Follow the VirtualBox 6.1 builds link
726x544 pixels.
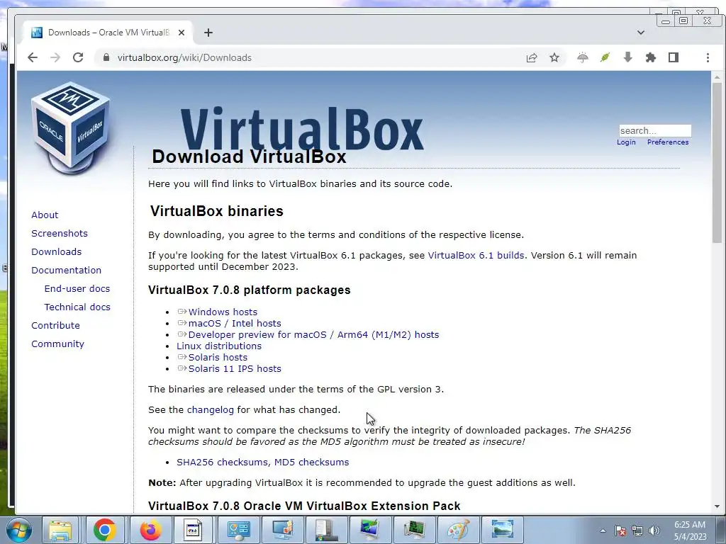476,255
